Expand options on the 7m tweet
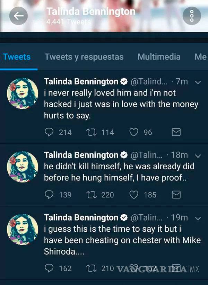 tap(198, 83)
